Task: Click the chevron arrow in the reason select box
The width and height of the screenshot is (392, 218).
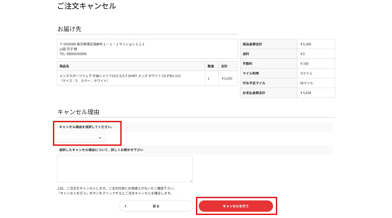Action: (x=100, y=138)
